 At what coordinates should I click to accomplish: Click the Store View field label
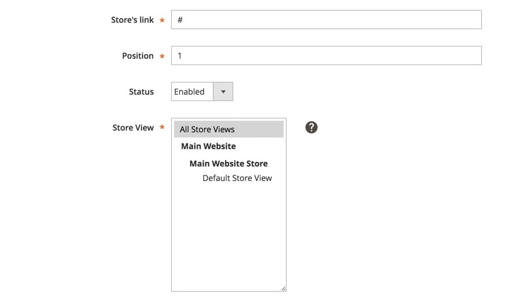133,128
